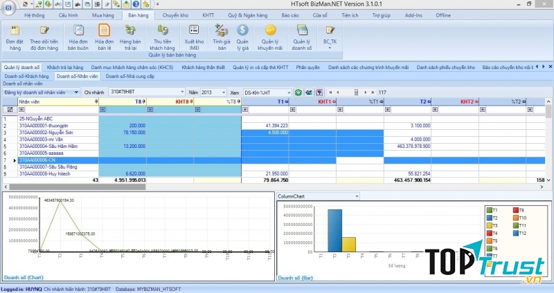Screen dimensions: 554x293
Task: Open Xuất kho IMEI
Action: point(194,38)
